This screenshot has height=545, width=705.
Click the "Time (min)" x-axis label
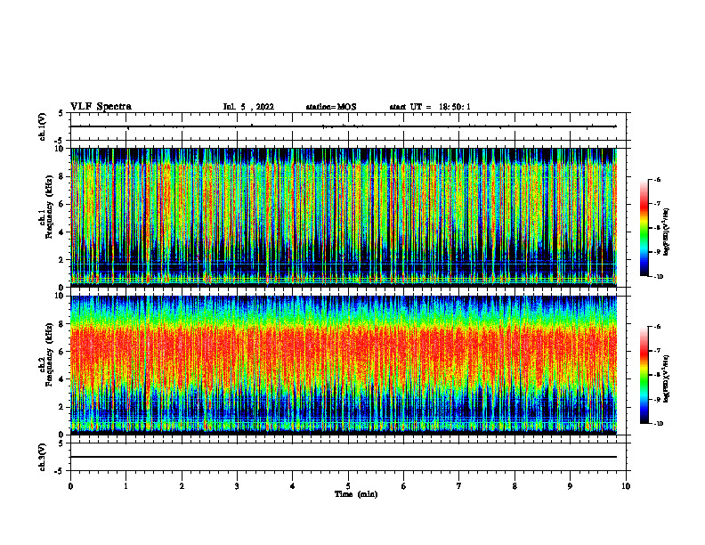click(356, 494)
